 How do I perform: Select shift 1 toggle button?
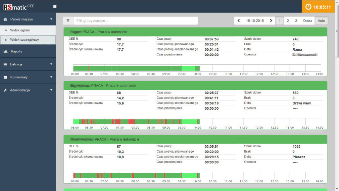[279, 21]
